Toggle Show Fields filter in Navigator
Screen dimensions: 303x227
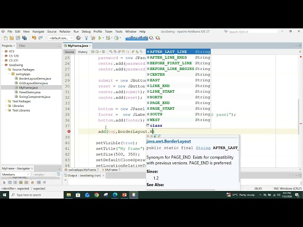tap(10, 182)
